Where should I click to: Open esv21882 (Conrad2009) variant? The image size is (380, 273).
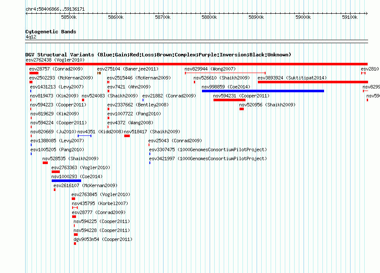pyautogui.click(x=169, y=96)
